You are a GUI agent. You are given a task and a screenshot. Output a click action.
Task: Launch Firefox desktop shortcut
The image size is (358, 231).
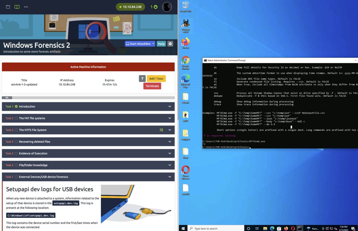point(186,43)
